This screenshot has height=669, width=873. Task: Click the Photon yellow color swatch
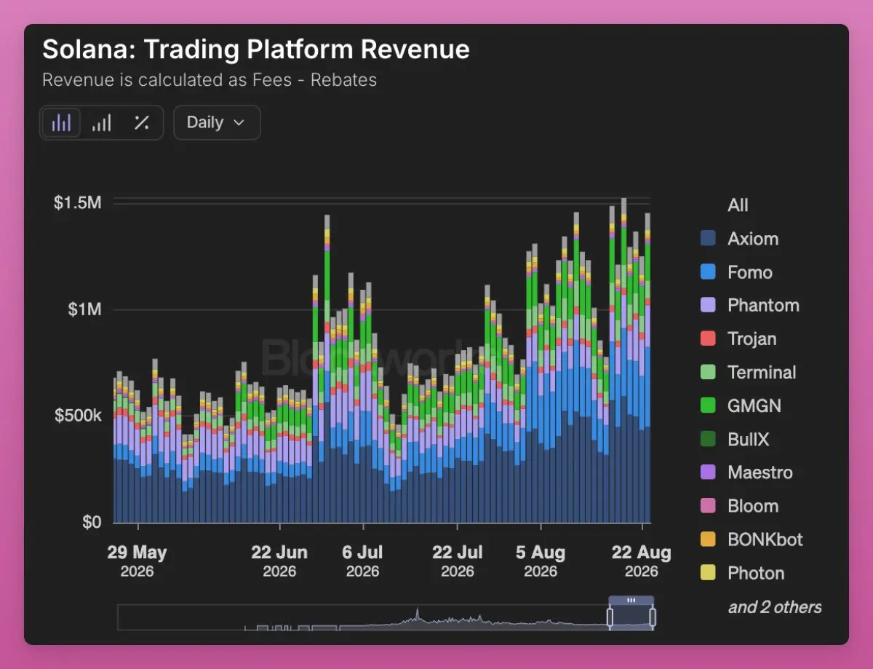[x=707, y=573]
